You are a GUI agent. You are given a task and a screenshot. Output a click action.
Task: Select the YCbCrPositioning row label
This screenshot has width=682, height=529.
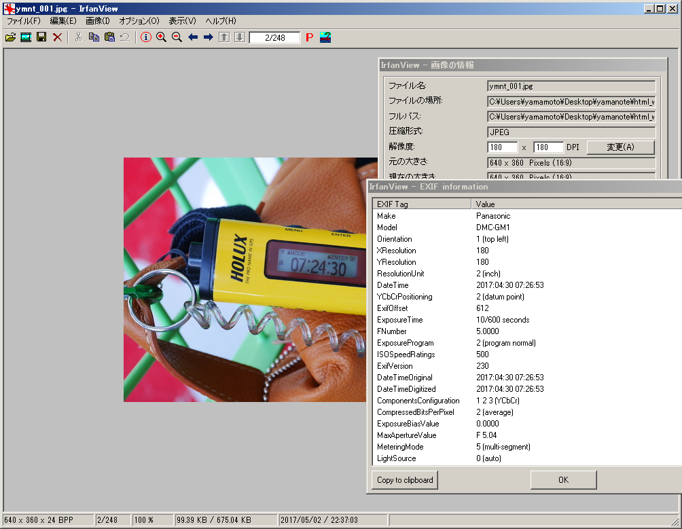click(x=404, y=297)
